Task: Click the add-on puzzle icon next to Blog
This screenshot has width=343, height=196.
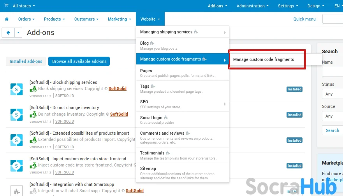Action: pyautogui.click(x=152, y=43)
